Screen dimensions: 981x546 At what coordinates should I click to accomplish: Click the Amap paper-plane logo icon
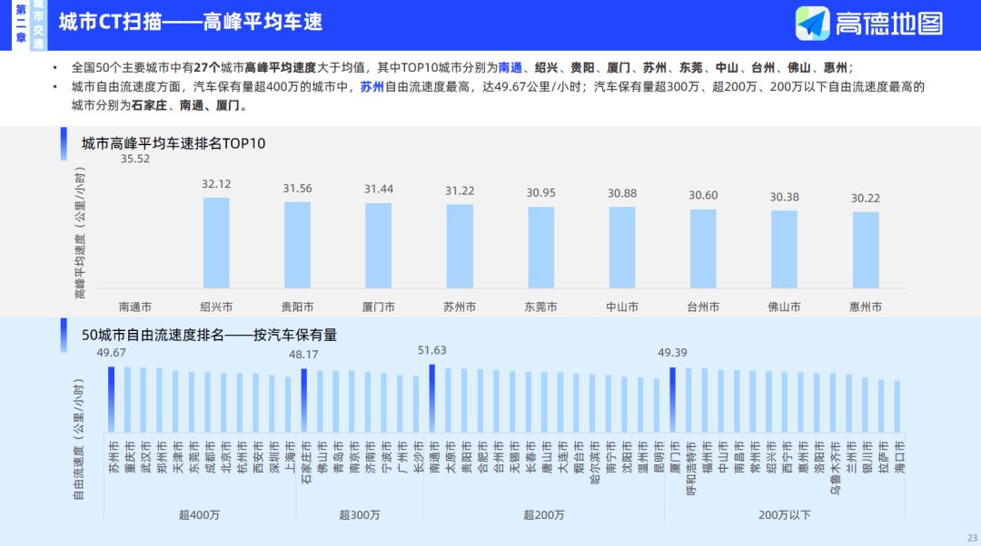point(812,24)
